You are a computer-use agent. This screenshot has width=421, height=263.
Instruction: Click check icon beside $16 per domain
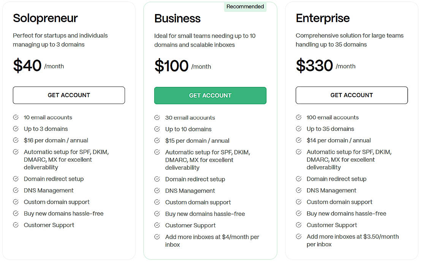point(16,140)
